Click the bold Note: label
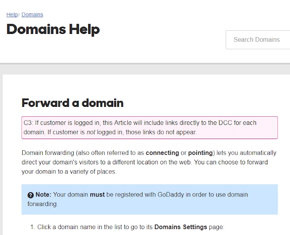This screenshot has height=235, width=290. [x=43, y=195]
